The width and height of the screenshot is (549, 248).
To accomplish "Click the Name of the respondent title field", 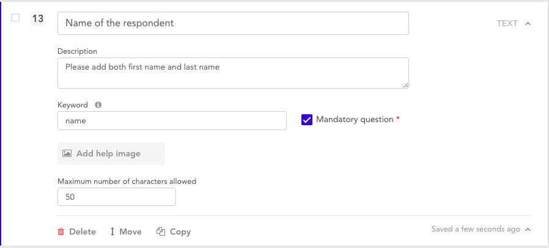I will tap(233, 23).
